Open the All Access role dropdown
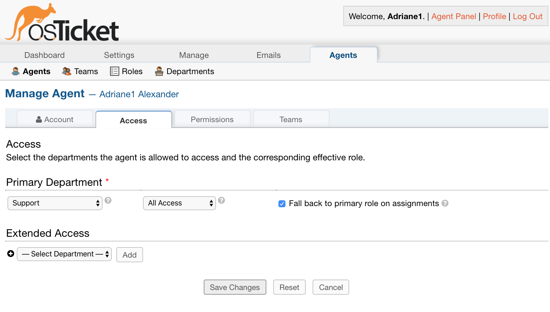This screenshot has height=312, width=550. tap(179, 203)
